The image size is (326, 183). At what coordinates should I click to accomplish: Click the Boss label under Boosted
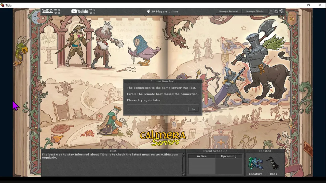[273, 174]
